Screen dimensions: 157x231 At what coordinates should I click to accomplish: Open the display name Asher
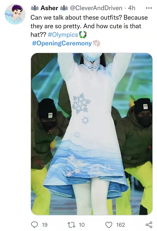point(49,8)
